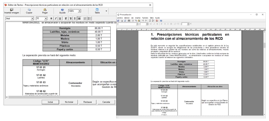Click the 'Metales' cell in the editor table

tap(65, 35)
